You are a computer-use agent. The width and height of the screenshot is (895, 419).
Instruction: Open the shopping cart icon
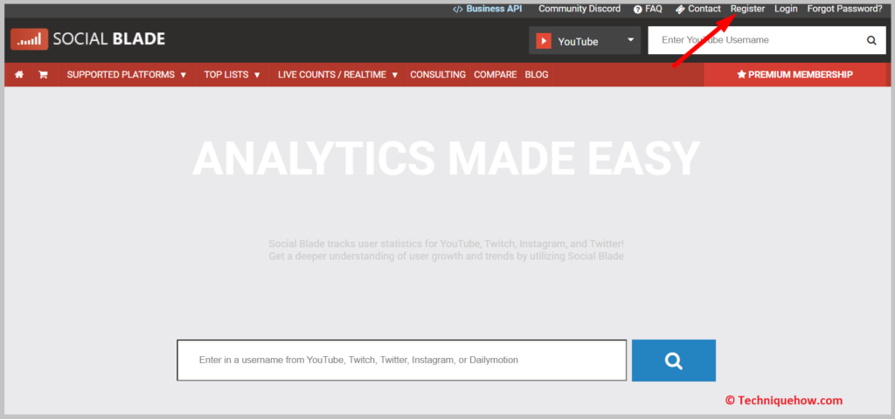click(x=43, y=75)
